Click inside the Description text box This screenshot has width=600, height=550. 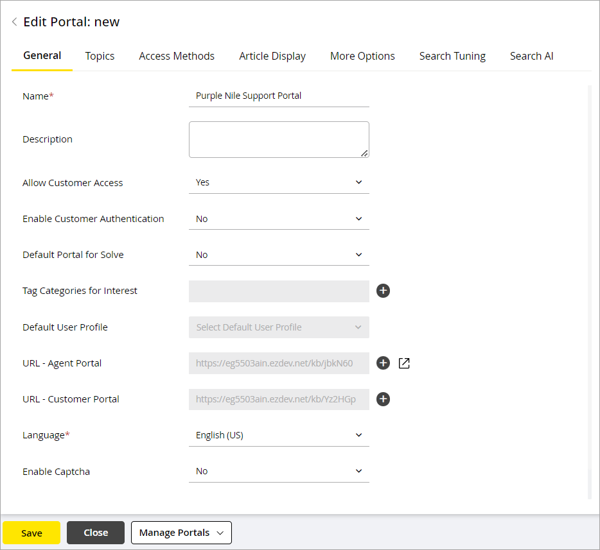[x=279, y=139]
